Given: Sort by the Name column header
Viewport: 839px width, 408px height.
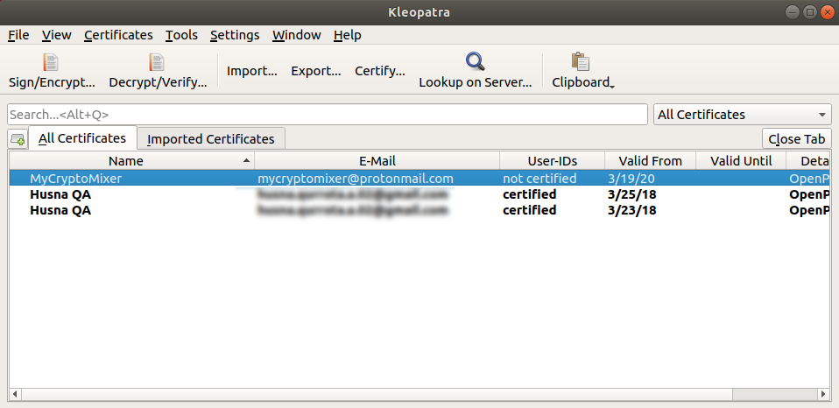Looking at the screenshot, I should point(131,161).
